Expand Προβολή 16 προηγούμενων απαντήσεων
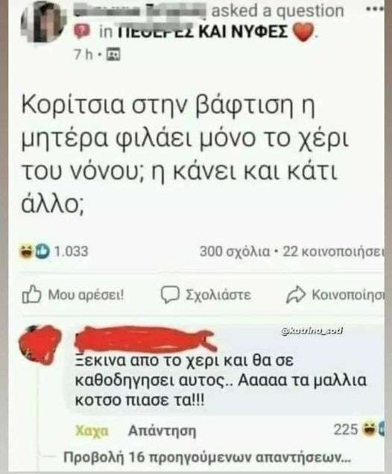The image size is (392, 474). point(207,458)
